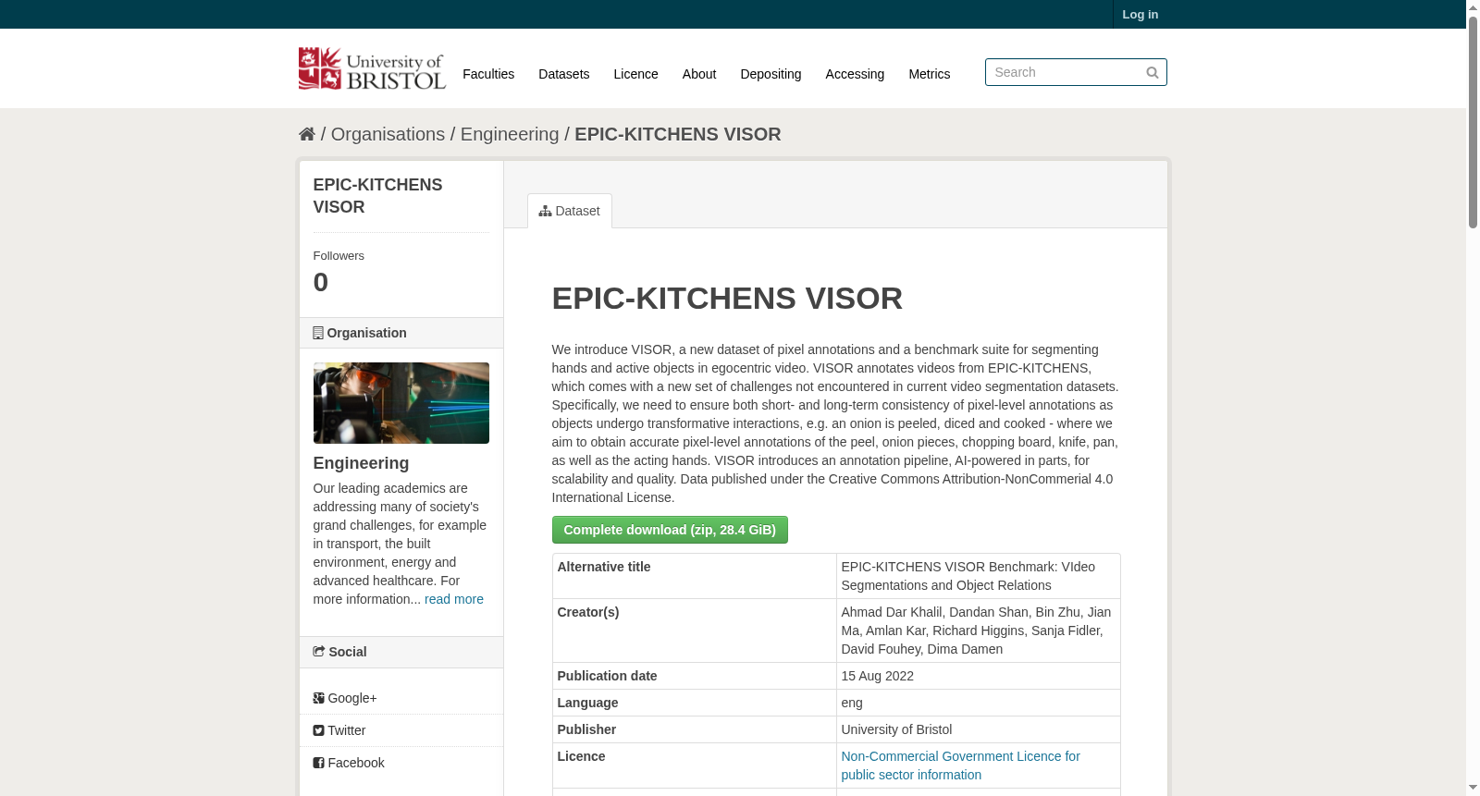Viewport: 1480px width, 796px height.
Task: Click the Language value eng
Action: click(x=852, y=703)
